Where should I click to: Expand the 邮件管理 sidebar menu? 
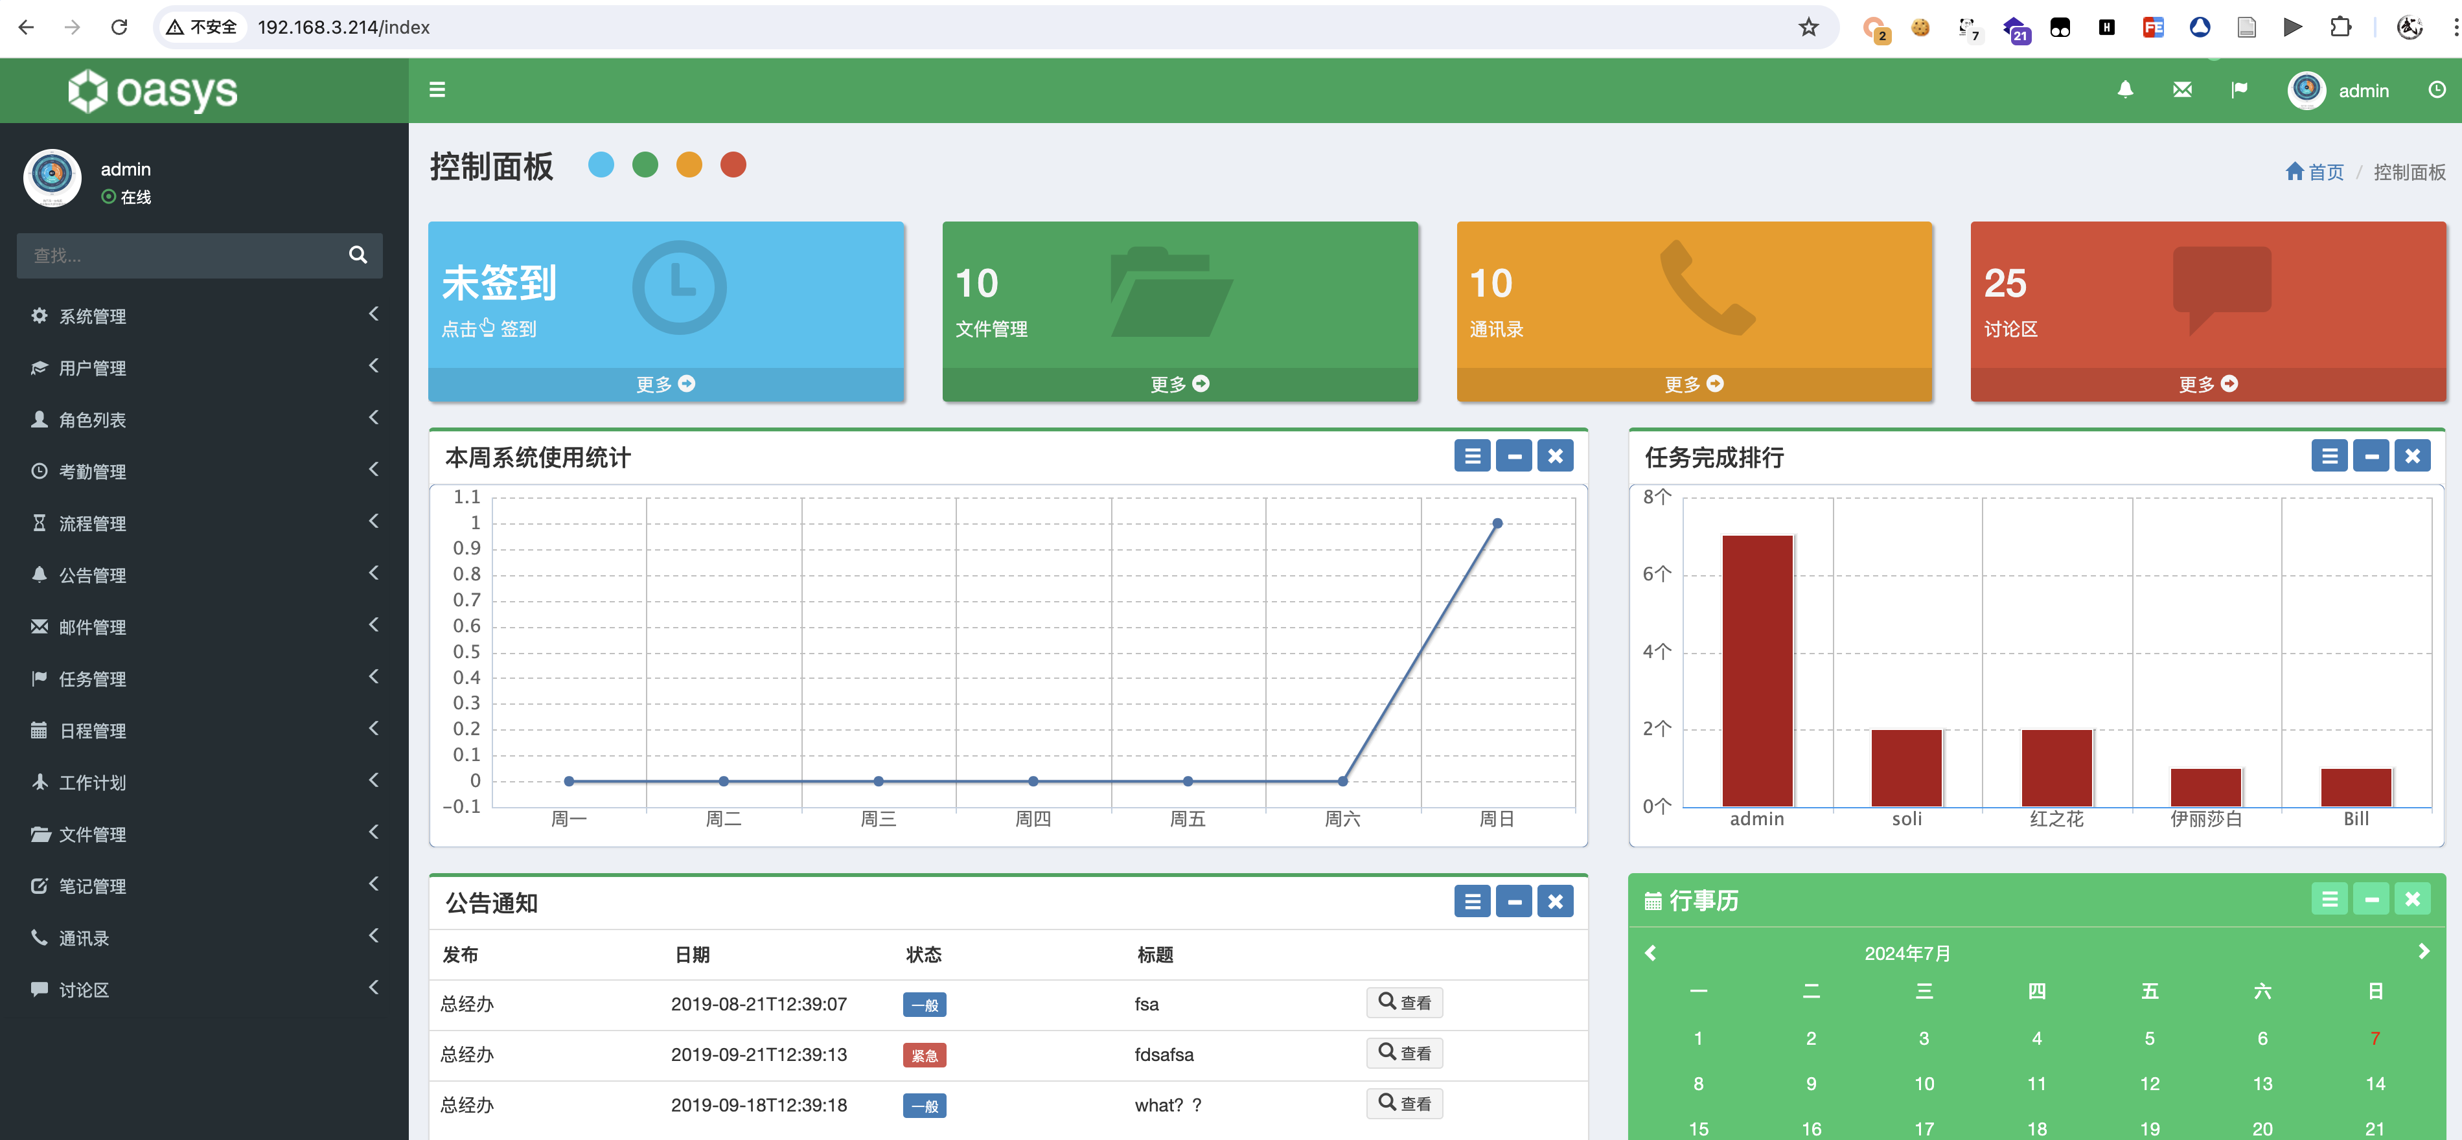tap(93, 627)
